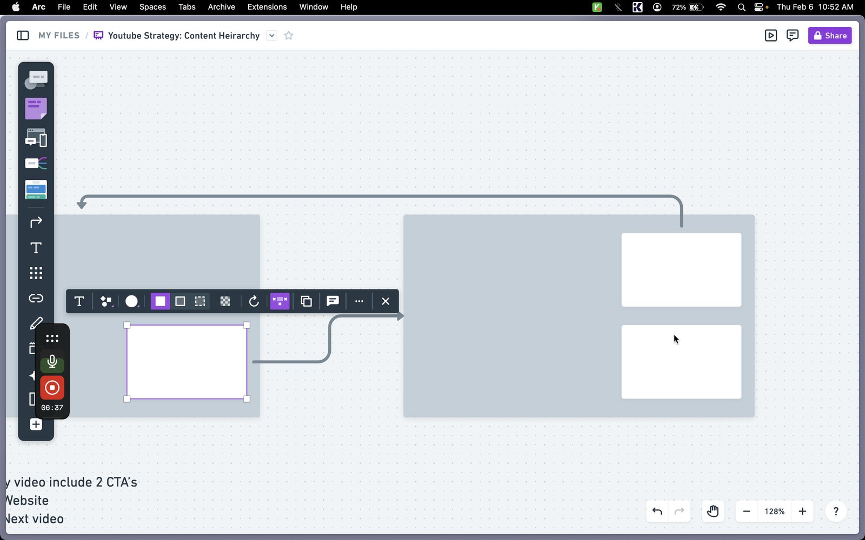Toggle the purple layout option button

coord(280,301)
